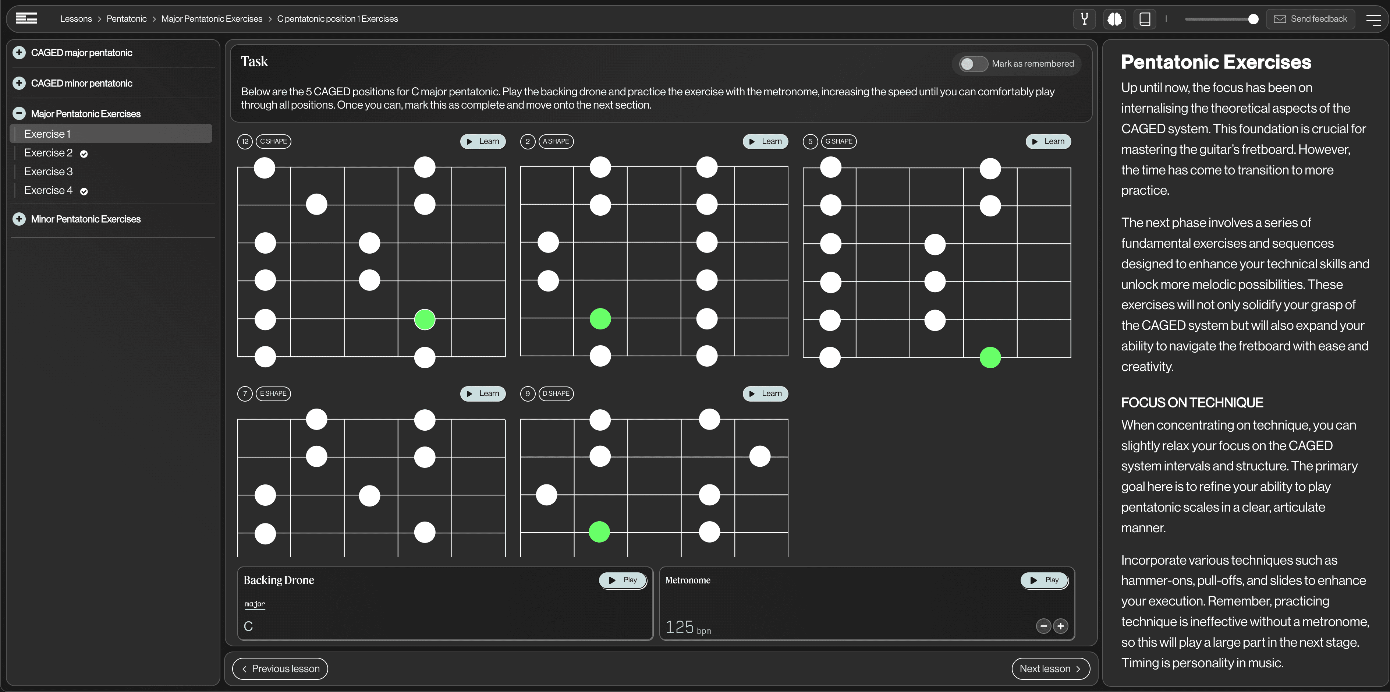Click Learn for the E shape

[x=483, y=393]
